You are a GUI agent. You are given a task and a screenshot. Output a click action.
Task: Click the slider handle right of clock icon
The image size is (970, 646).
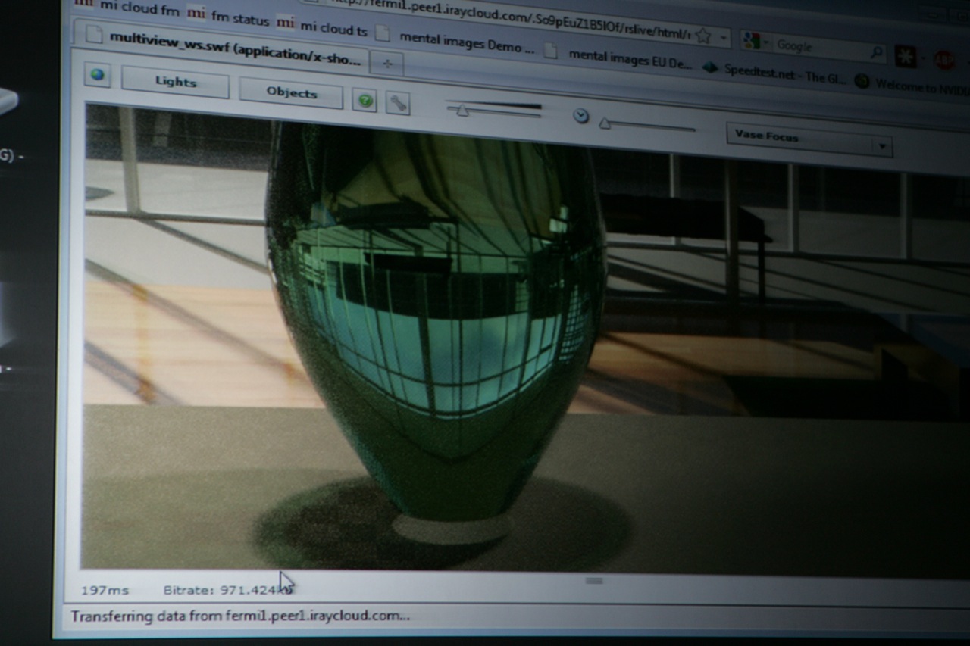pos(605,123)
